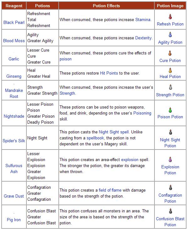This screenshot has width=188, height=230.
Task: Open the Poisoning skill link
Action: [142, 113]
